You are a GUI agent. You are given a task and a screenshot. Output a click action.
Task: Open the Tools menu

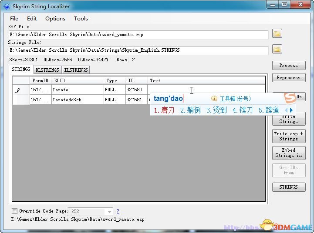click(81, 19)
